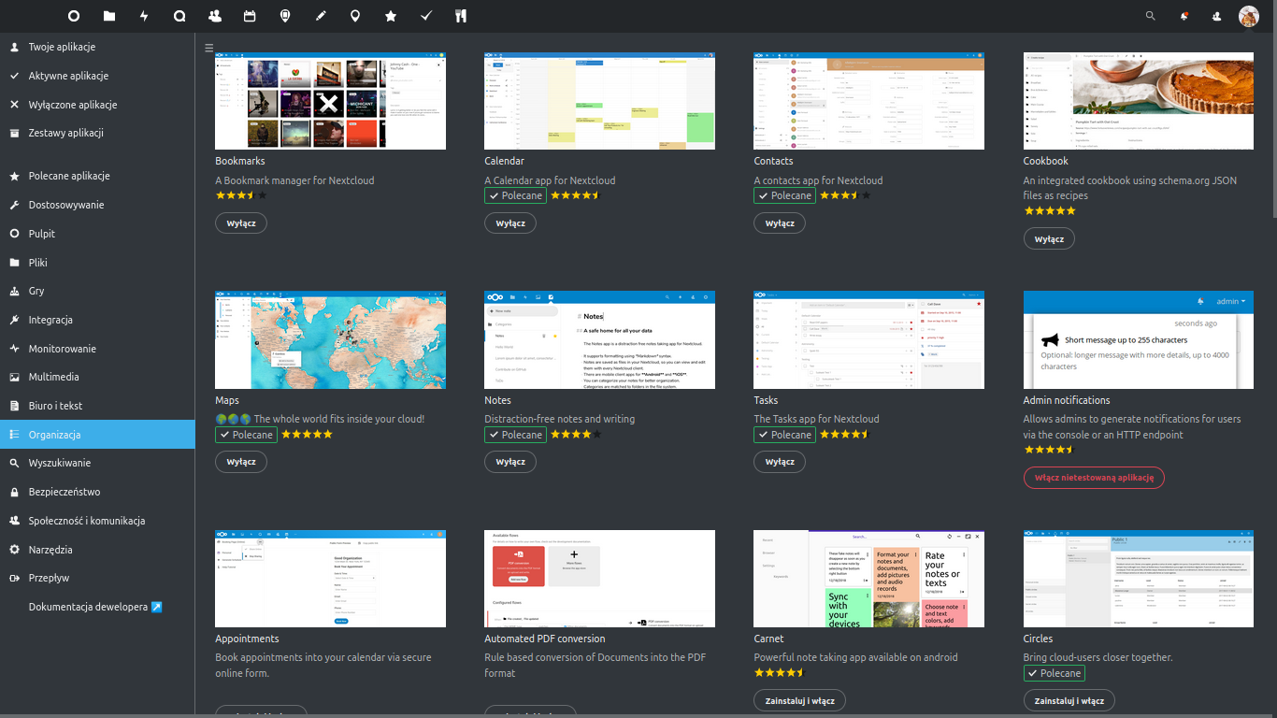Open the Talk chat bubble icon
The image size is (1277, 718).
click(179, 16)
